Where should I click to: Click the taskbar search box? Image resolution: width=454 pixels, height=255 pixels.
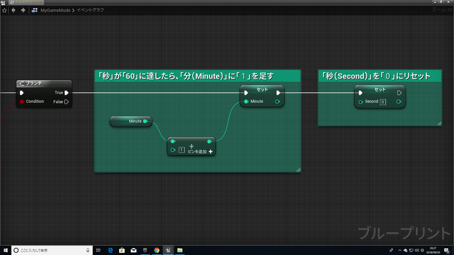point(52,251)
